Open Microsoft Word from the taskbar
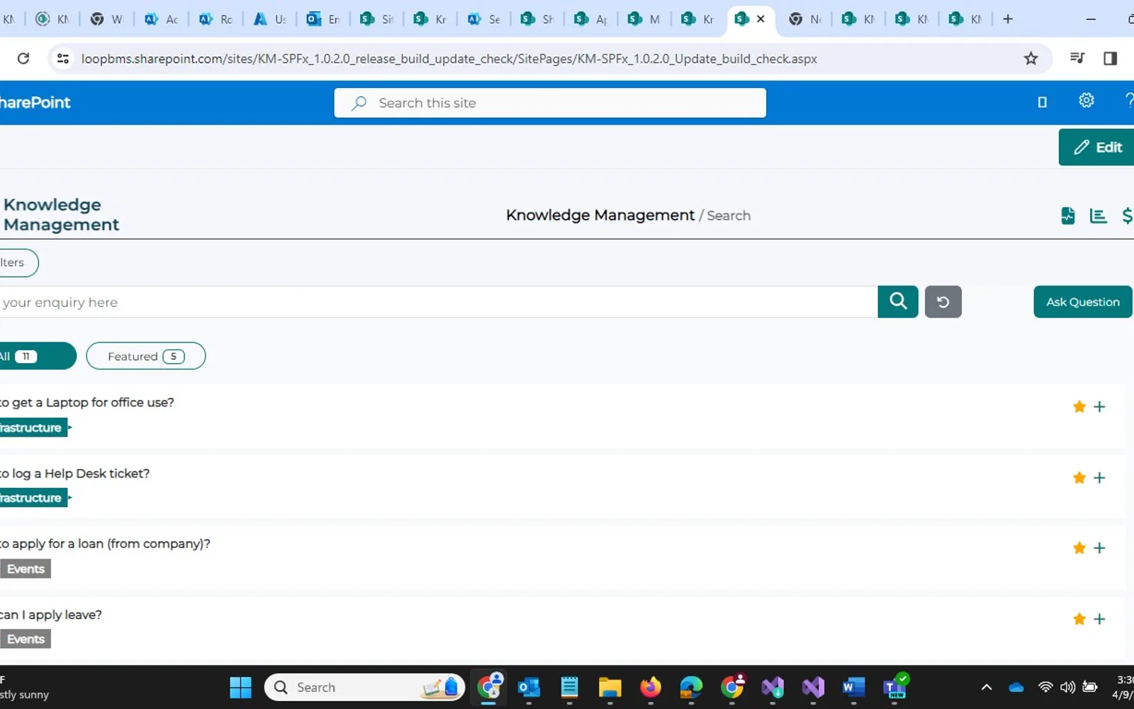 click(853, 687)
